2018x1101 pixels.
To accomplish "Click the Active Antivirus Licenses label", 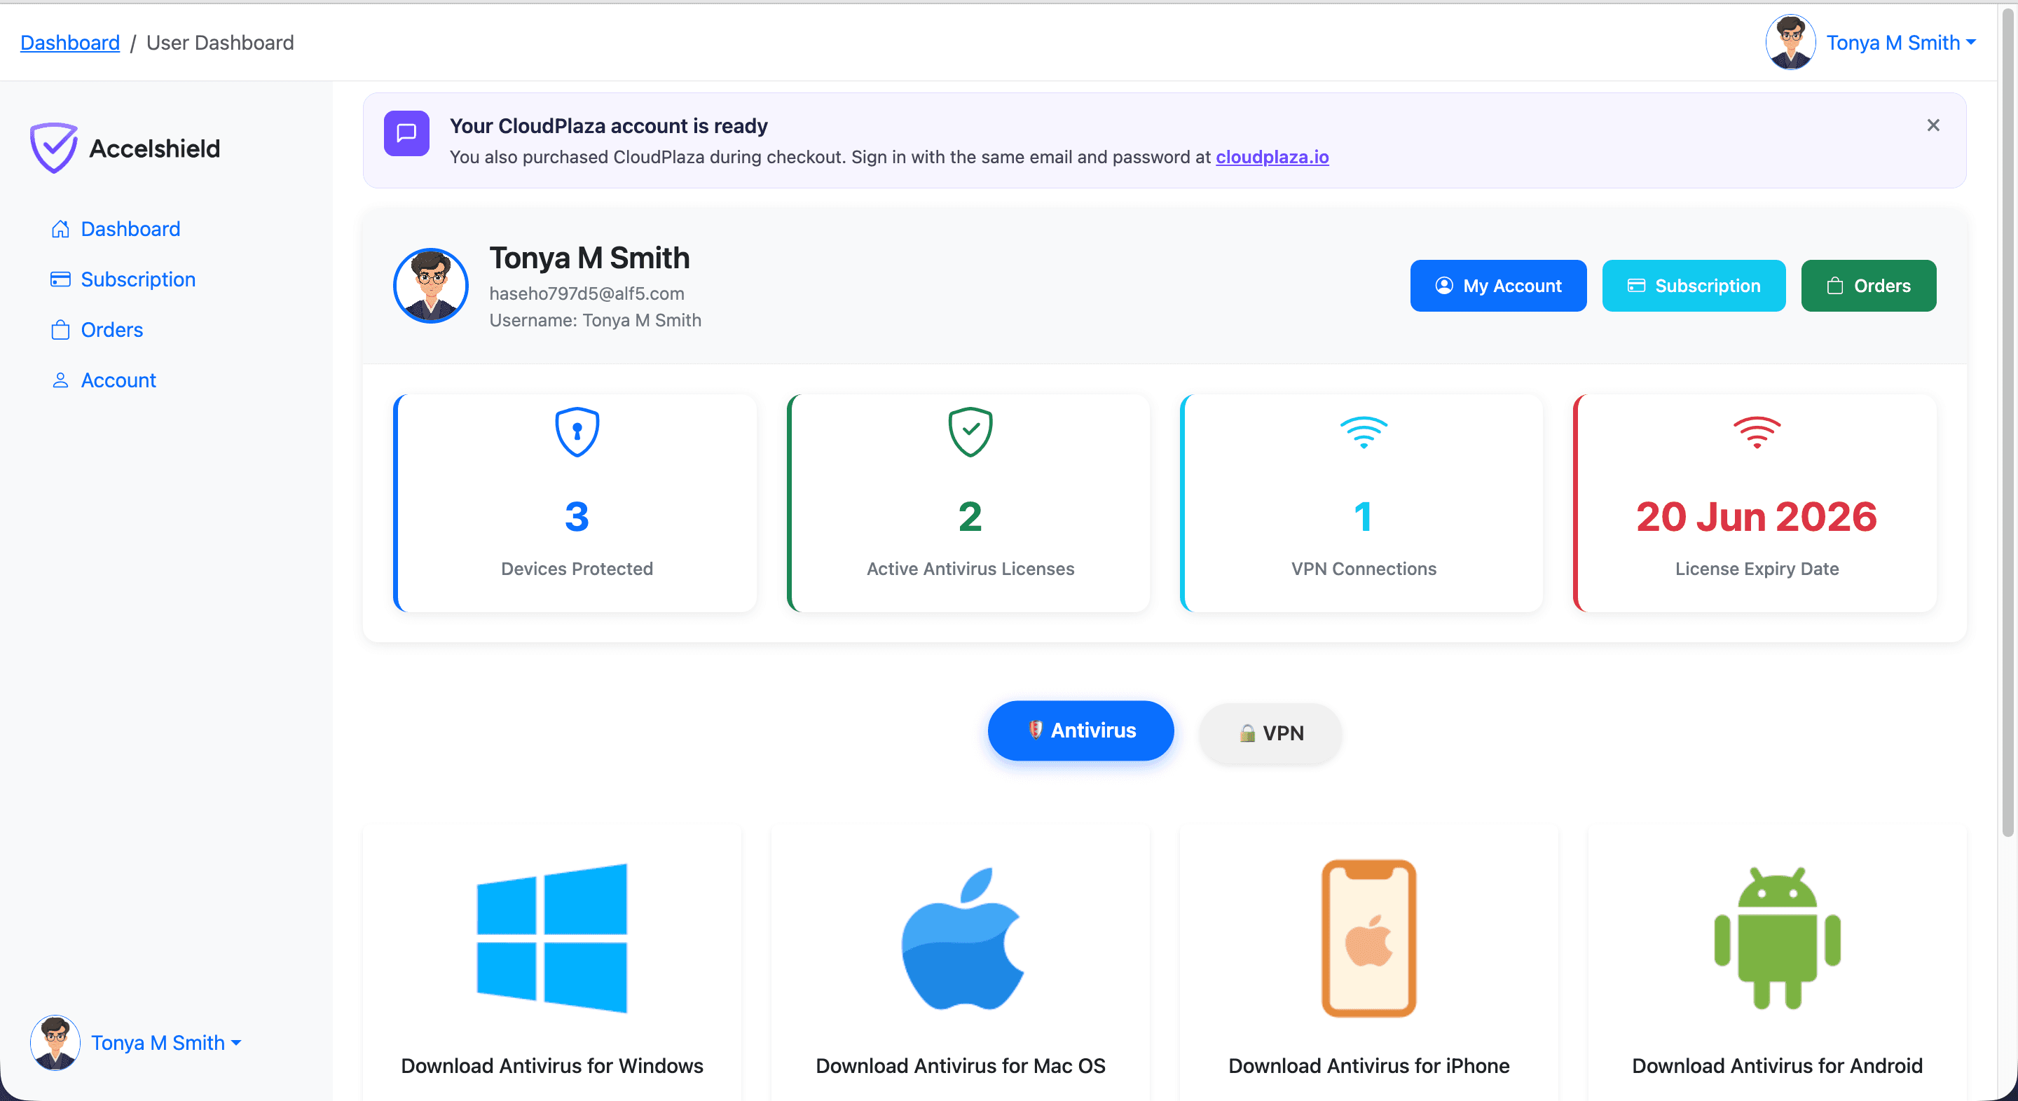I will click(x=970, y=569).
